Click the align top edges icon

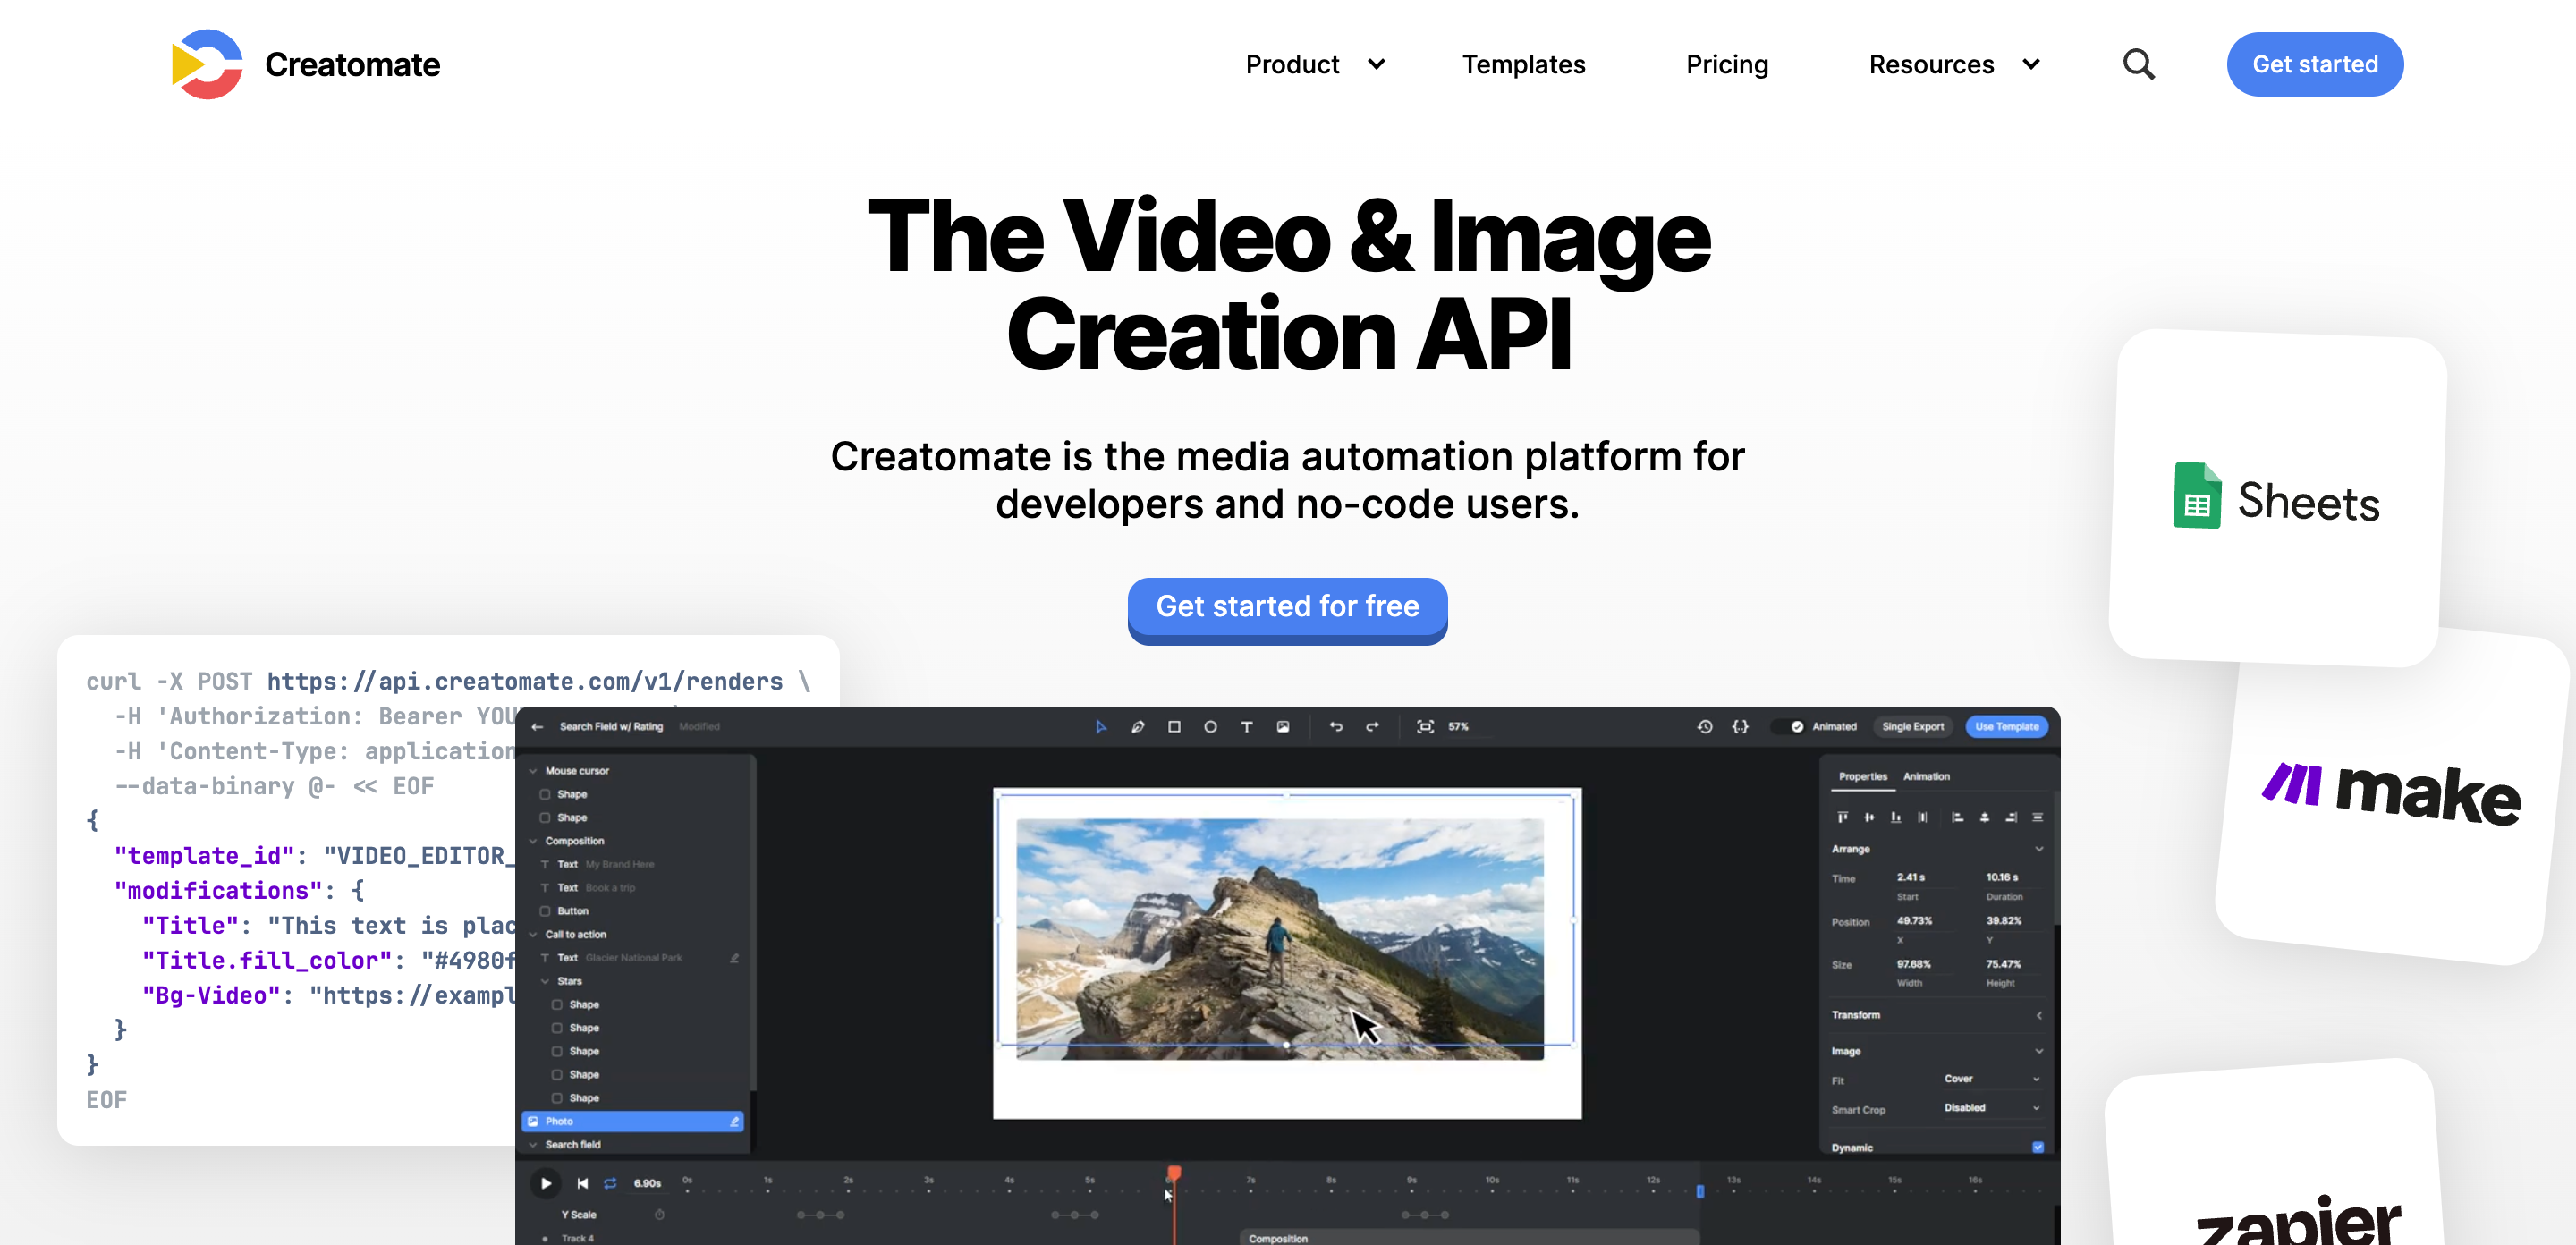click(x=1842, y=817)
